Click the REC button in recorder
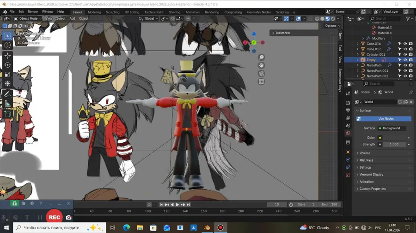Image resolution: width=416 pixels, height=233 pixels. point(55,217)
